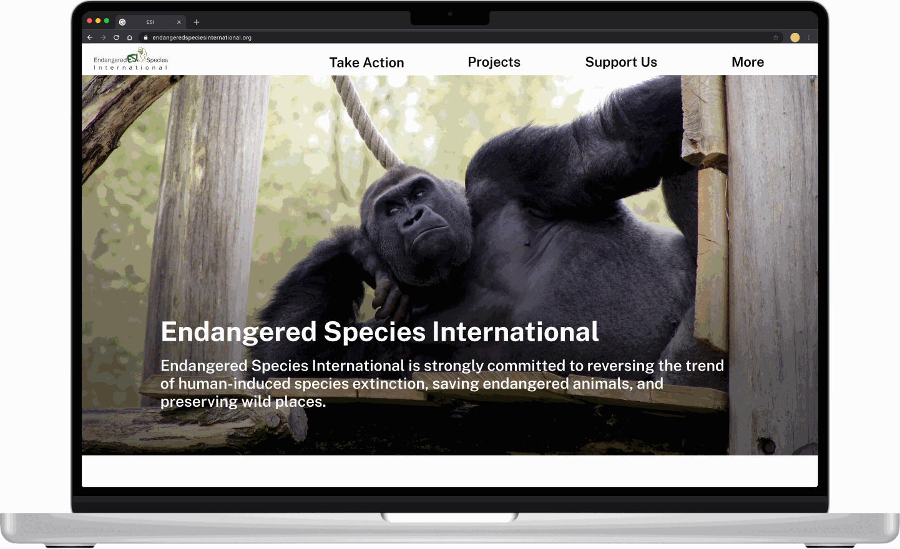Open the browser three-dot menu

[809, 37]
